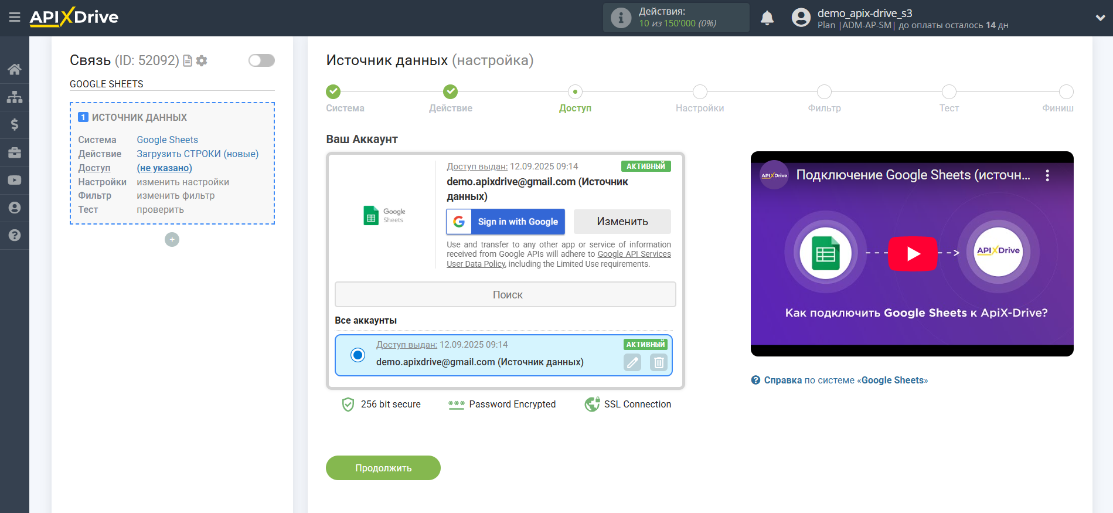Click the Поиск search field
The image size is (1113, 513).
tap(505, 294)
